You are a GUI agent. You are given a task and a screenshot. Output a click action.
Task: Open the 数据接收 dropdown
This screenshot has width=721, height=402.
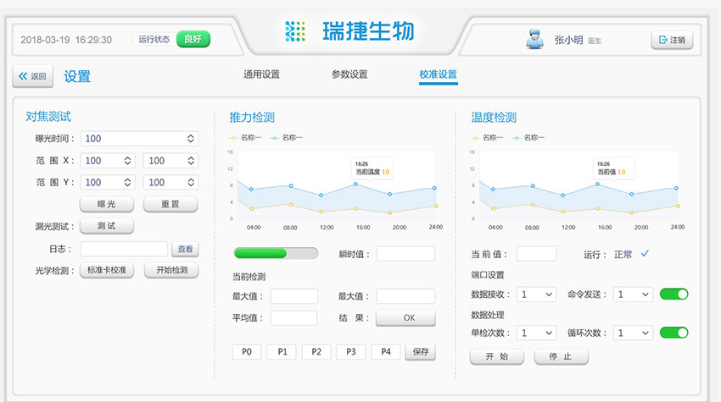pos(537,295)
